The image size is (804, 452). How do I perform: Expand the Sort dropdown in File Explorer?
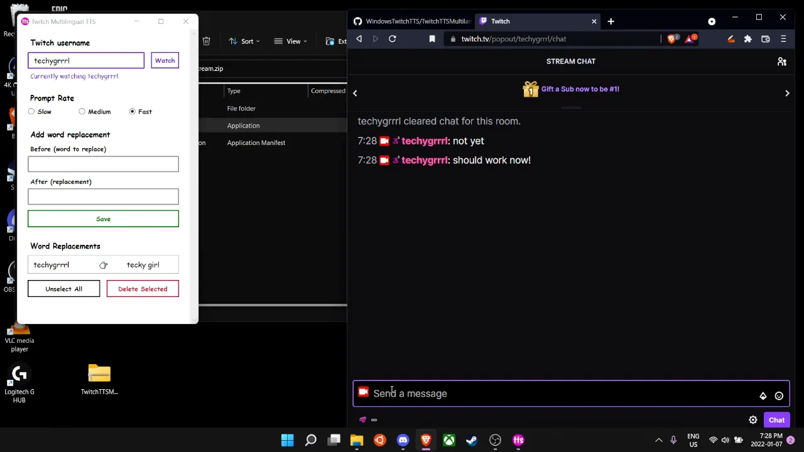tap(244, 41)
